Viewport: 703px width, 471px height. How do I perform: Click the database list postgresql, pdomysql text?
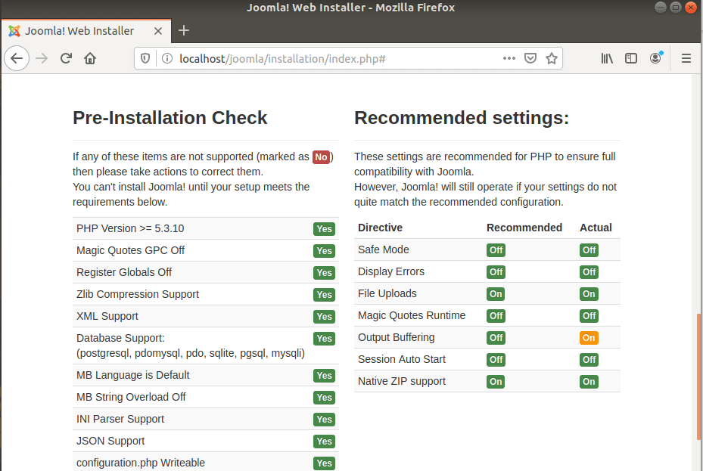[x=191, y=353]
